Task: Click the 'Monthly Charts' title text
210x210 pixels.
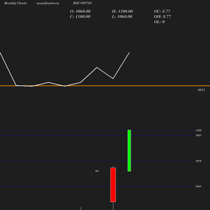Action: pos(16,3)
